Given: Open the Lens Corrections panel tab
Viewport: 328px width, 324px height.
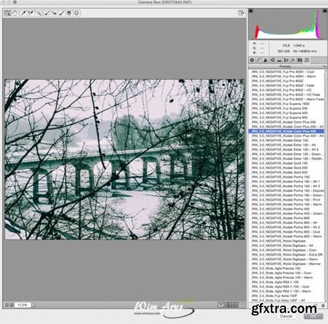Looking at the screenshot, I should click(x=286, y=60).
